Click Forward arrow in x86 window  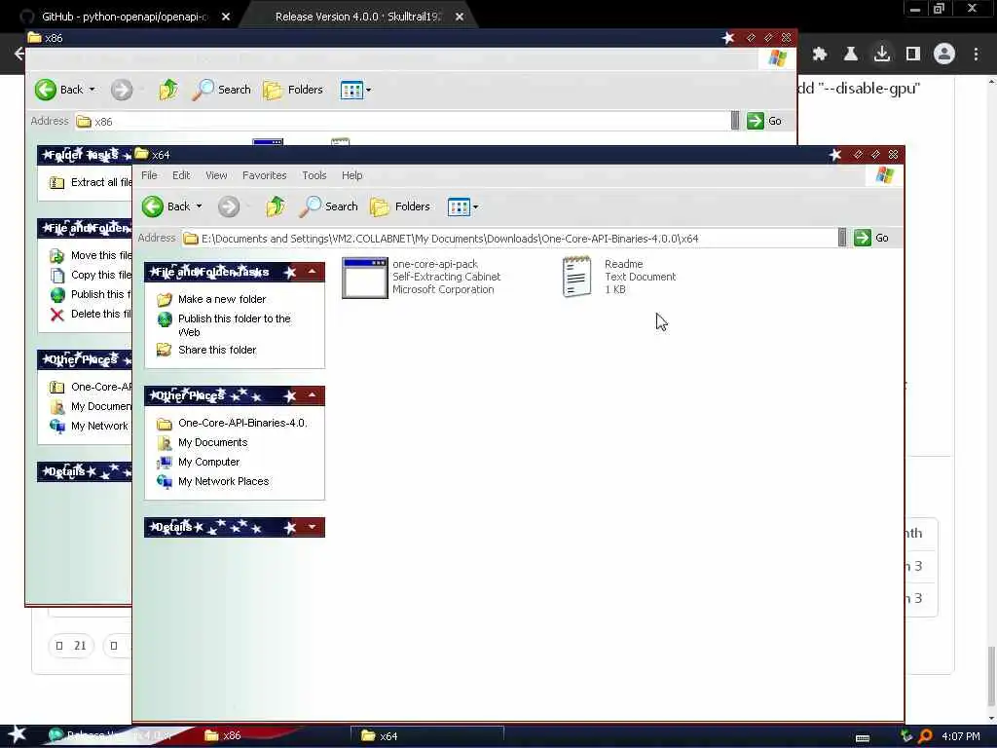coord(122,90)
